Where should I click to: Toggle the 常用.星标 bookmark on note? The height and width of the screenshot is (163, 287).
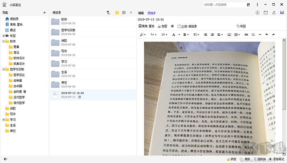point(146,26)
